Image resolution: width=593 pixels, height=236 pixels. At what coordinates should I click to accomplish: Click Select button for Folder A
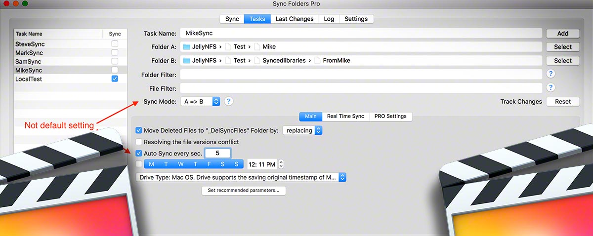point(563,47)
